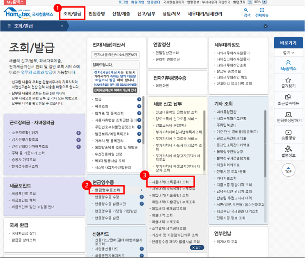Open the 신청/제출 top menu
305x258 pixels.
[x=121, y=14]
